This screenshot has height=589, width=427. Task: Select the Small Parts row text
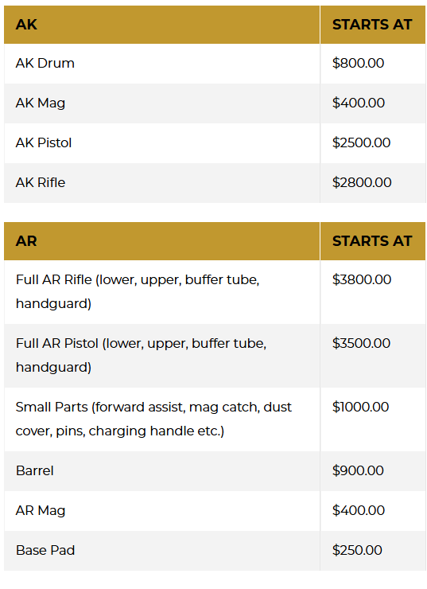[153, 419]
